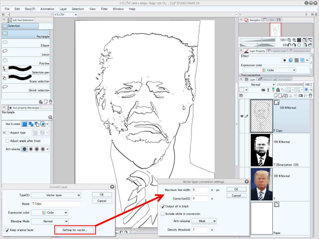The width and height of the screenshot is (319, 239).
Task: Select the Rectangle selection sub tool
Action: pos(26,35)
